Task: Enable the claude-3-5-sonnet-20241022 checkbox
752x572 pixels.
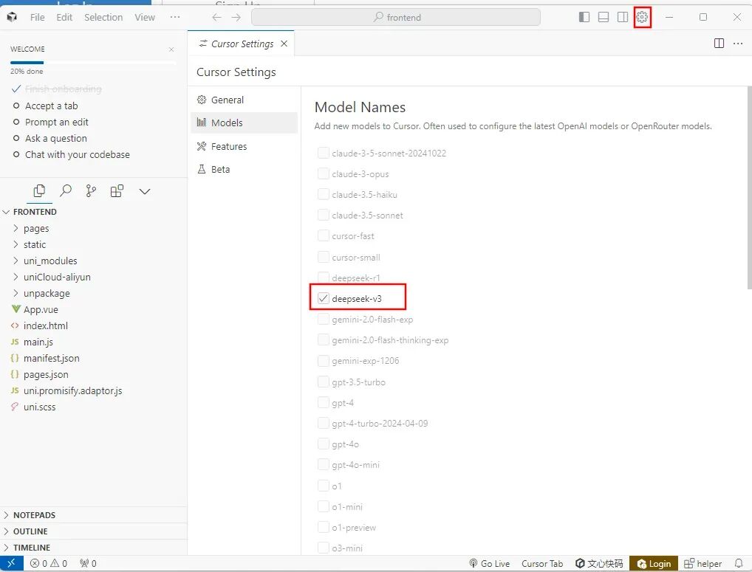Action: pyautogui.click(x=324, y=153)
